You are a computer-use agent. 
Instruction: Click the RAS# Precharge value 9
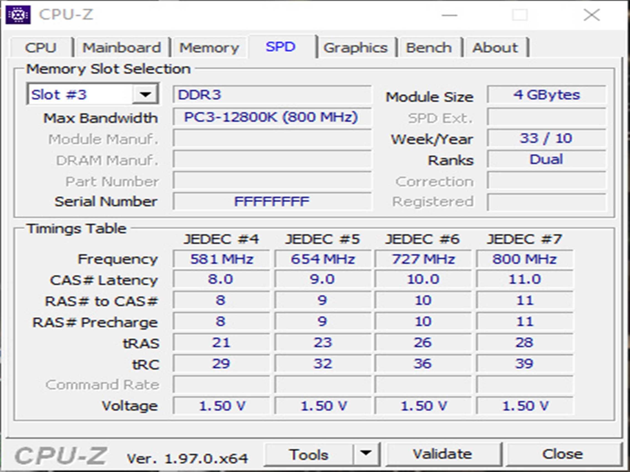[x=323, y=321]
